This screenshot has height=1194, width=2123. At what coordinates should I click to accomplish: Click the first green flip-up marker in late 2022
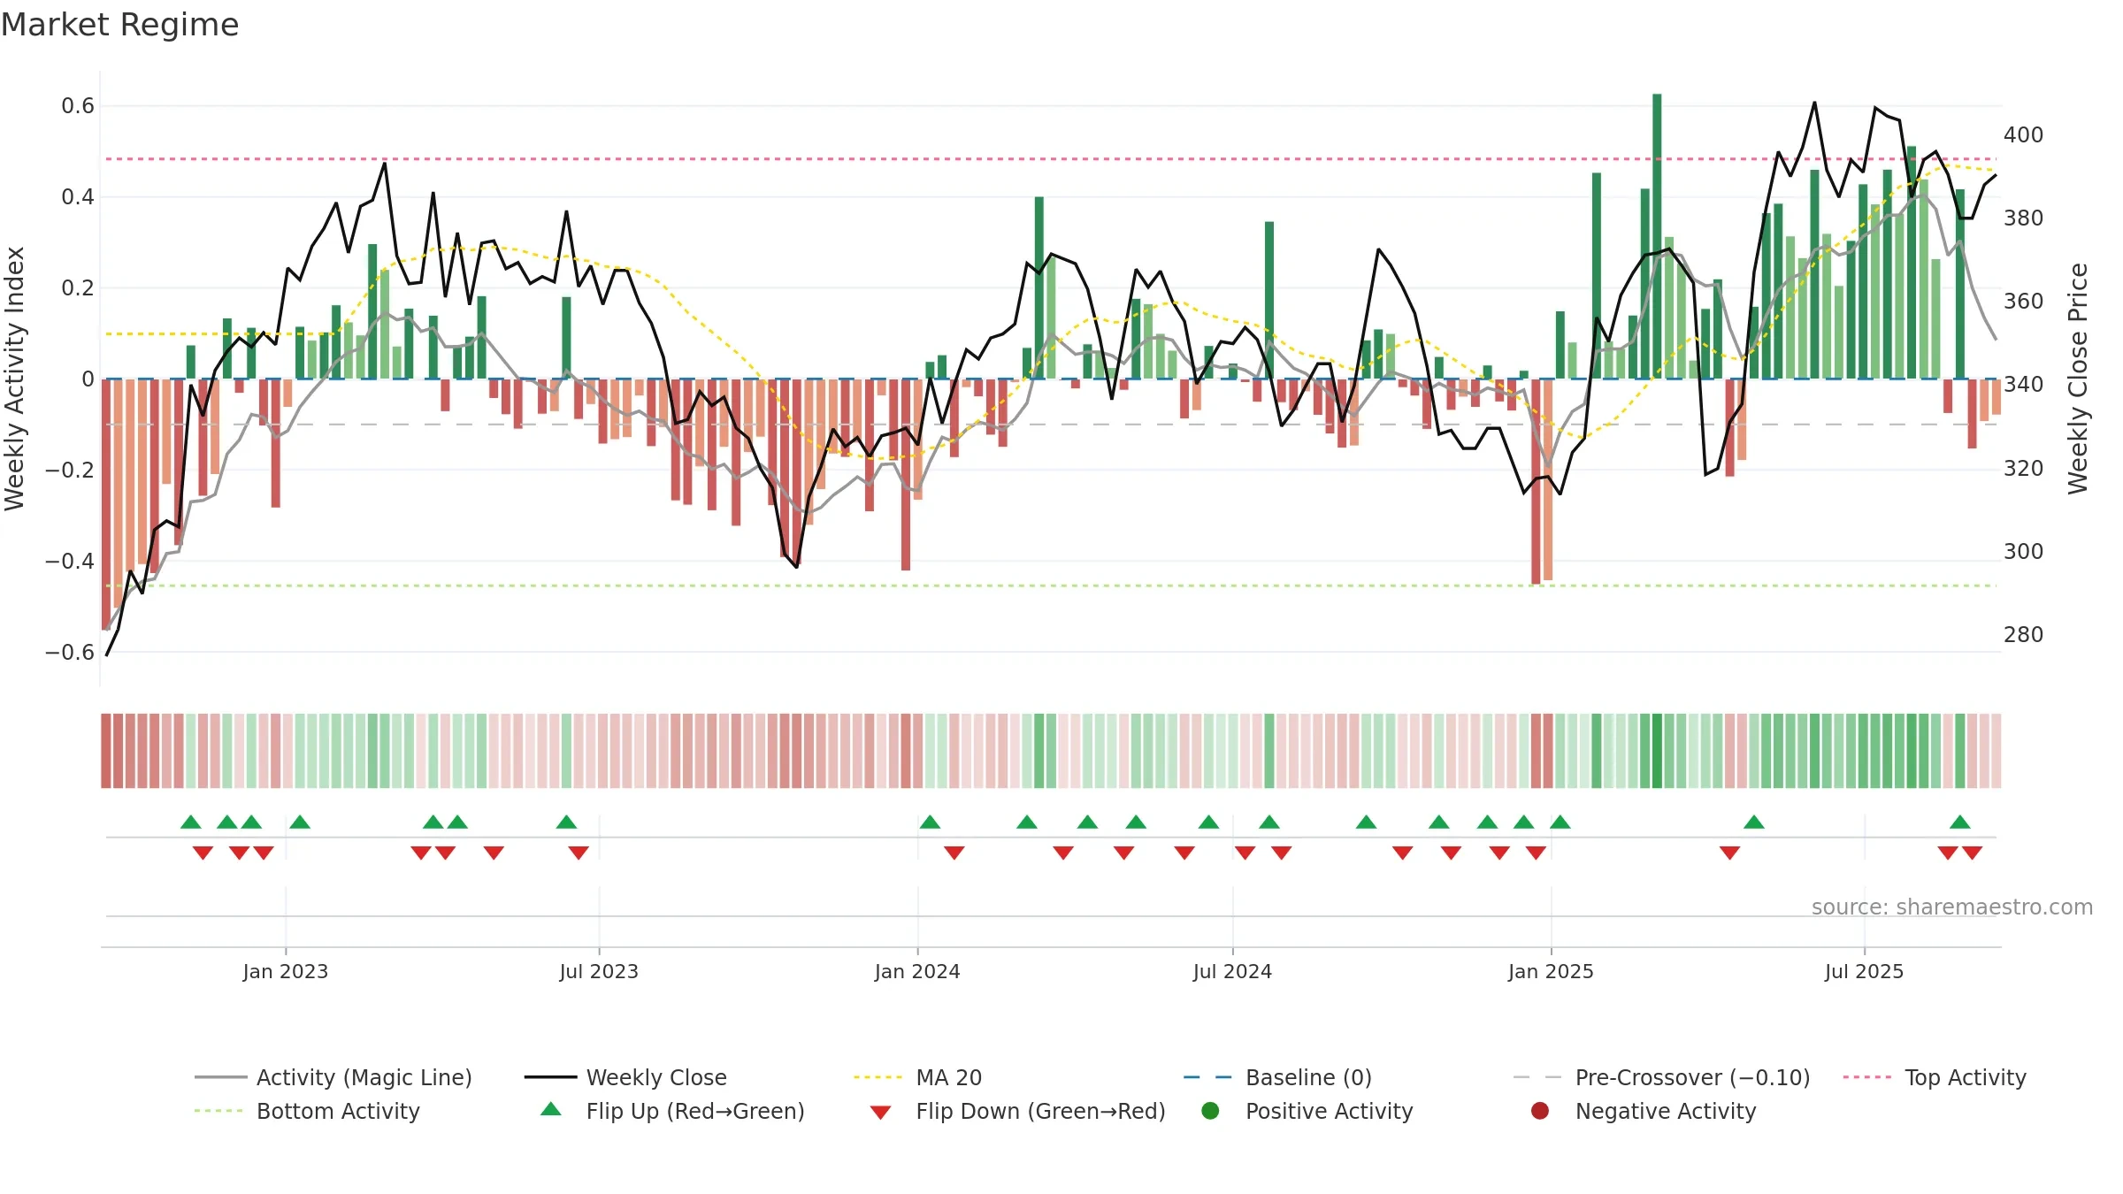191,822
